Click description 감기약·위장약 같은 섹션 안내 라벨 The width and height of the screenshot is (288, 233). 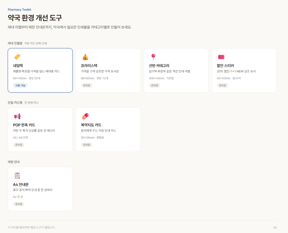(170, 71)
